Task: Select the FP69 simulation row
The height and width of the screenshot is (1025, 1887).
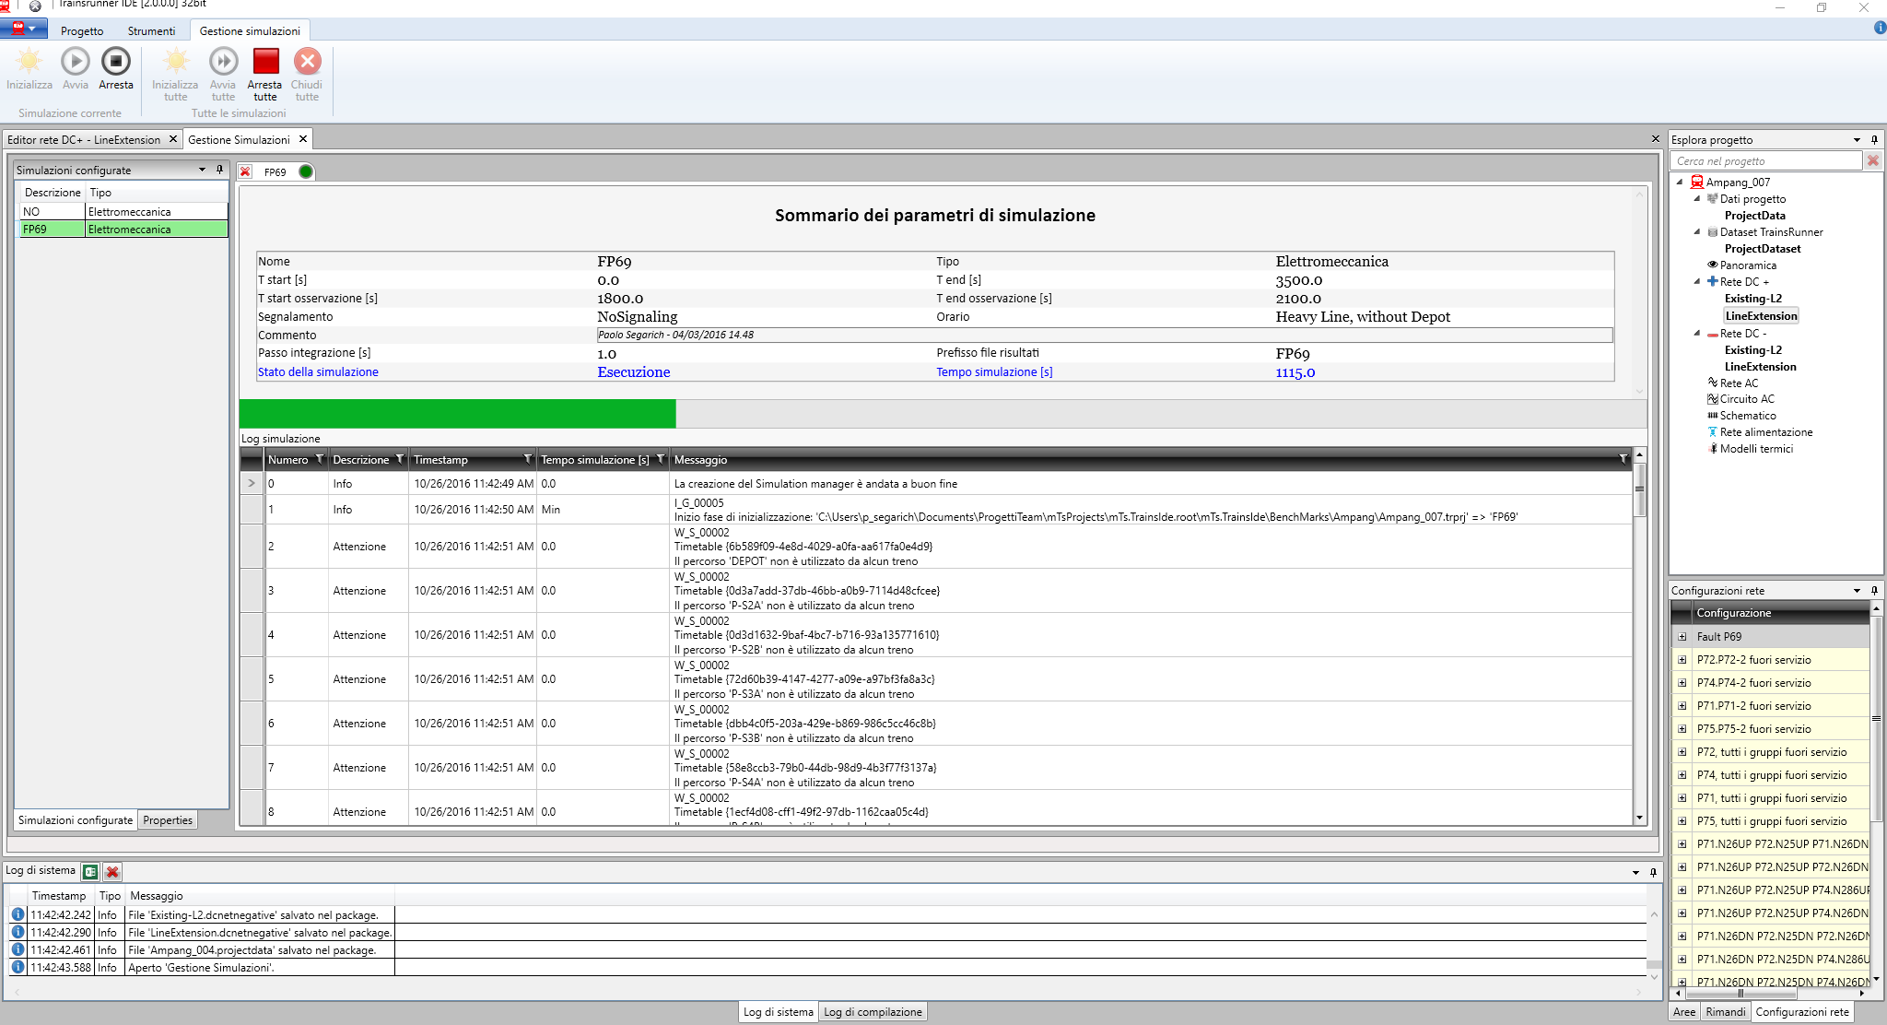Action: (x=123, y=230)
